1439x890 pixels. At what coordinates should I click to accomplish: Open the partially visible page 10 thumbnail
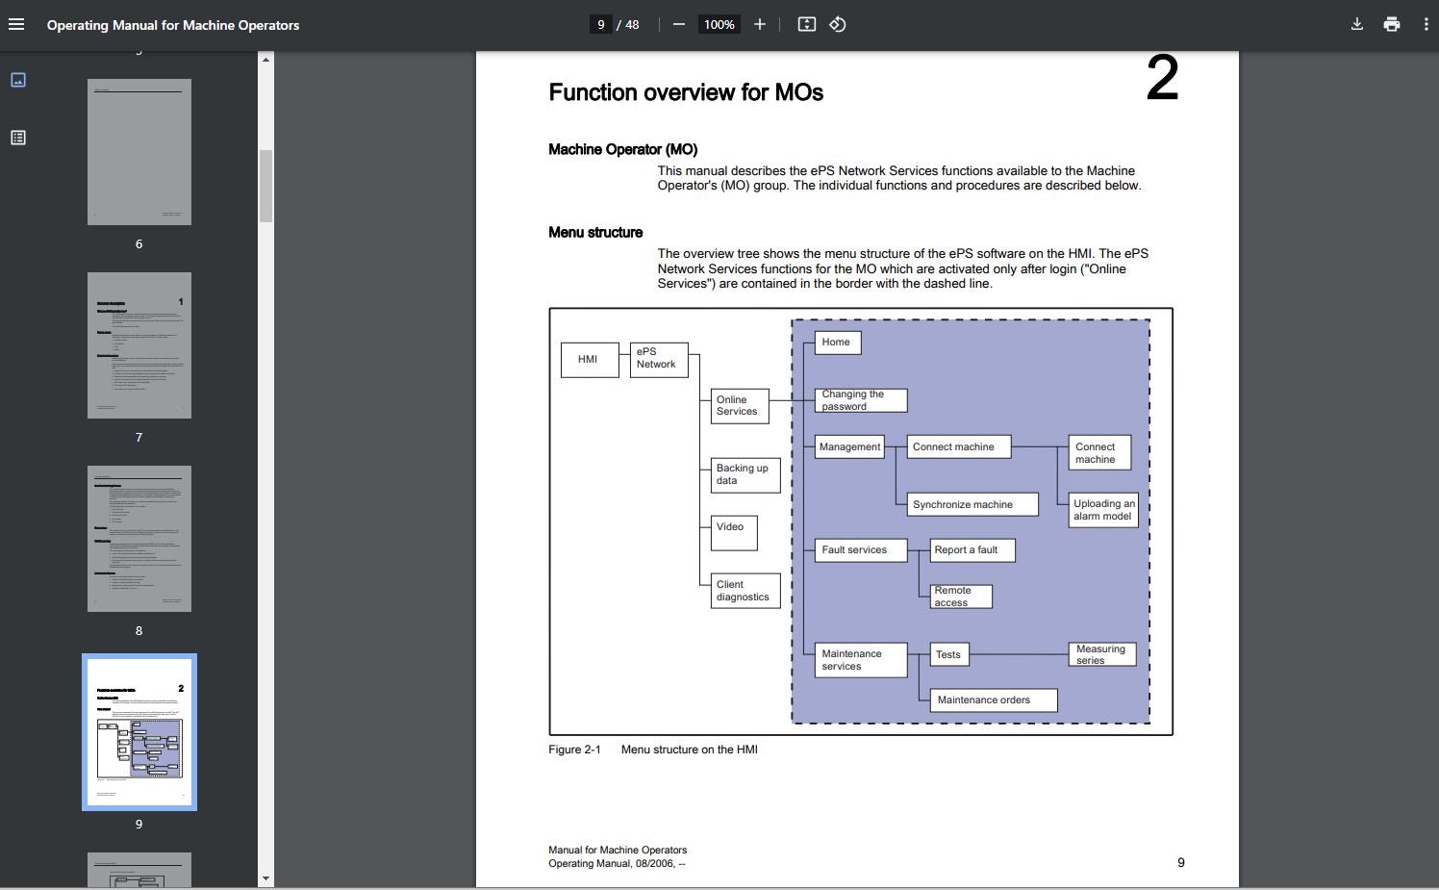point(139,870)
